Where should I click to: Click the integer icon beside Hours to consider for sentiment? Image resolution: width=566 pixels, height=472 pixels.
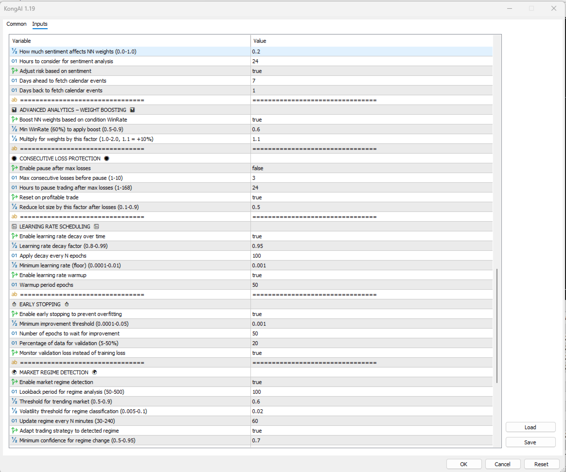tap(14, 61)
